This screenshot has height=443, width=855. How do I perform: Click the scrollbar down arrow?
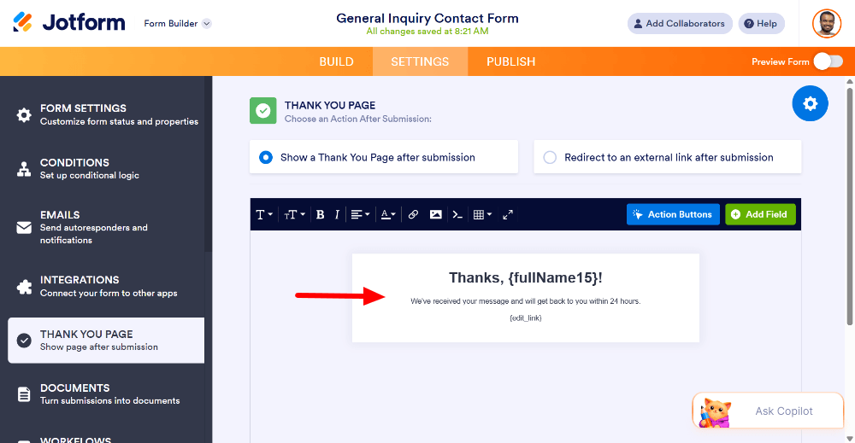pos(850,438)
